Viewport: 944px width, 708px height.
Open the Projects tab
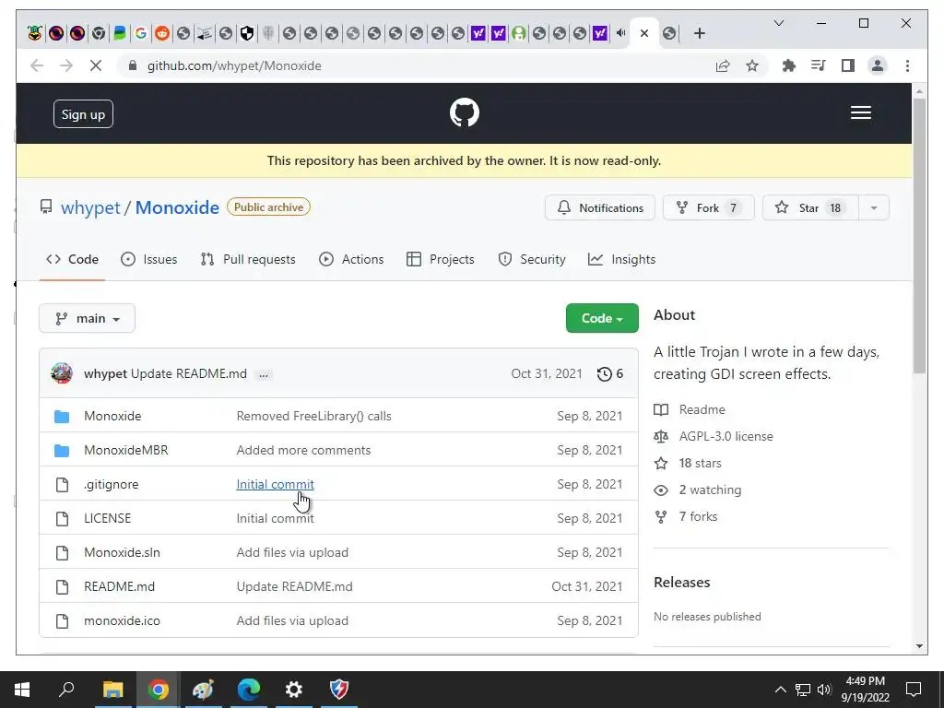[x=441, y=259]
